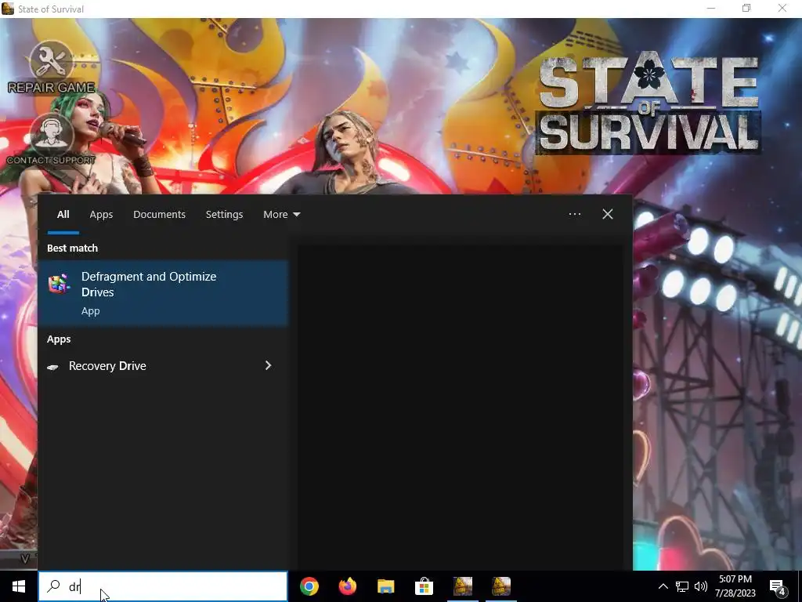Close the search panel with X

click(607, 214)
